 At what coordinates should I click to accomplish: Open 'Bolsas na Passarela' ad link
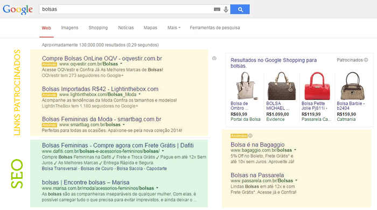pyautogui.click(x=257, y=175)
